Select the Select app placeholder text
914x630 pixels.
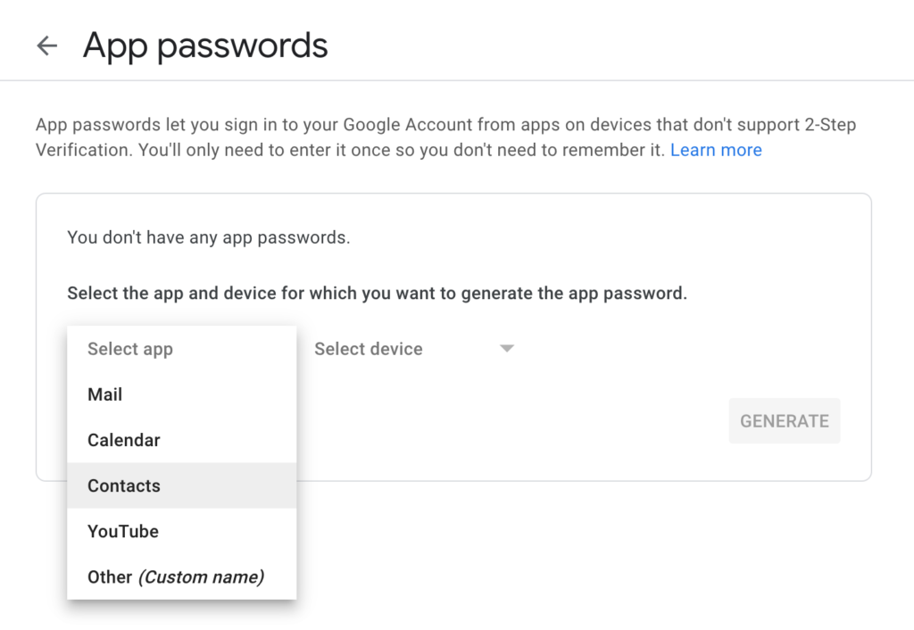(x=129, y=349)
